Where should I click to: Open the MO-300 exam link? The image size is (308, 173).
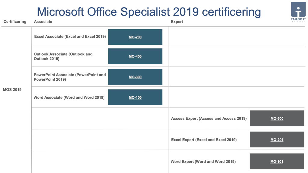click(x=135, y=77)
